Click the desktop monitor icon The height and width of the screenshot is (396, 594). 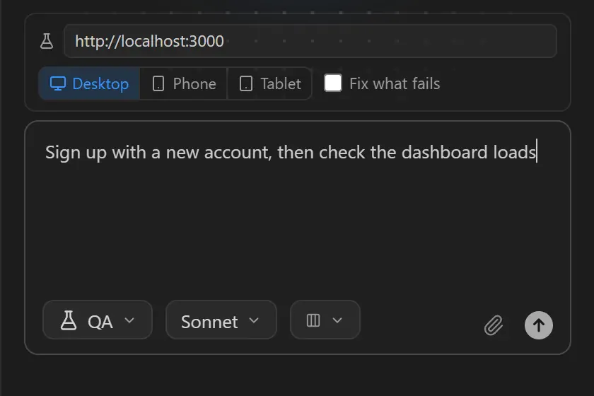click(58, 83)
